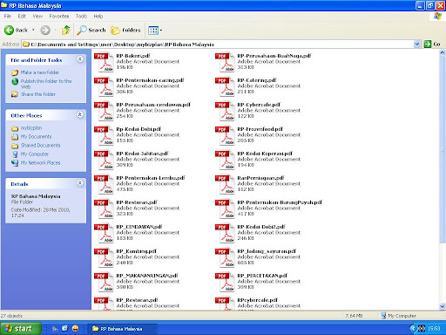
Task: Click the vertical scrollbar thumb
Action: click(443, 149)
